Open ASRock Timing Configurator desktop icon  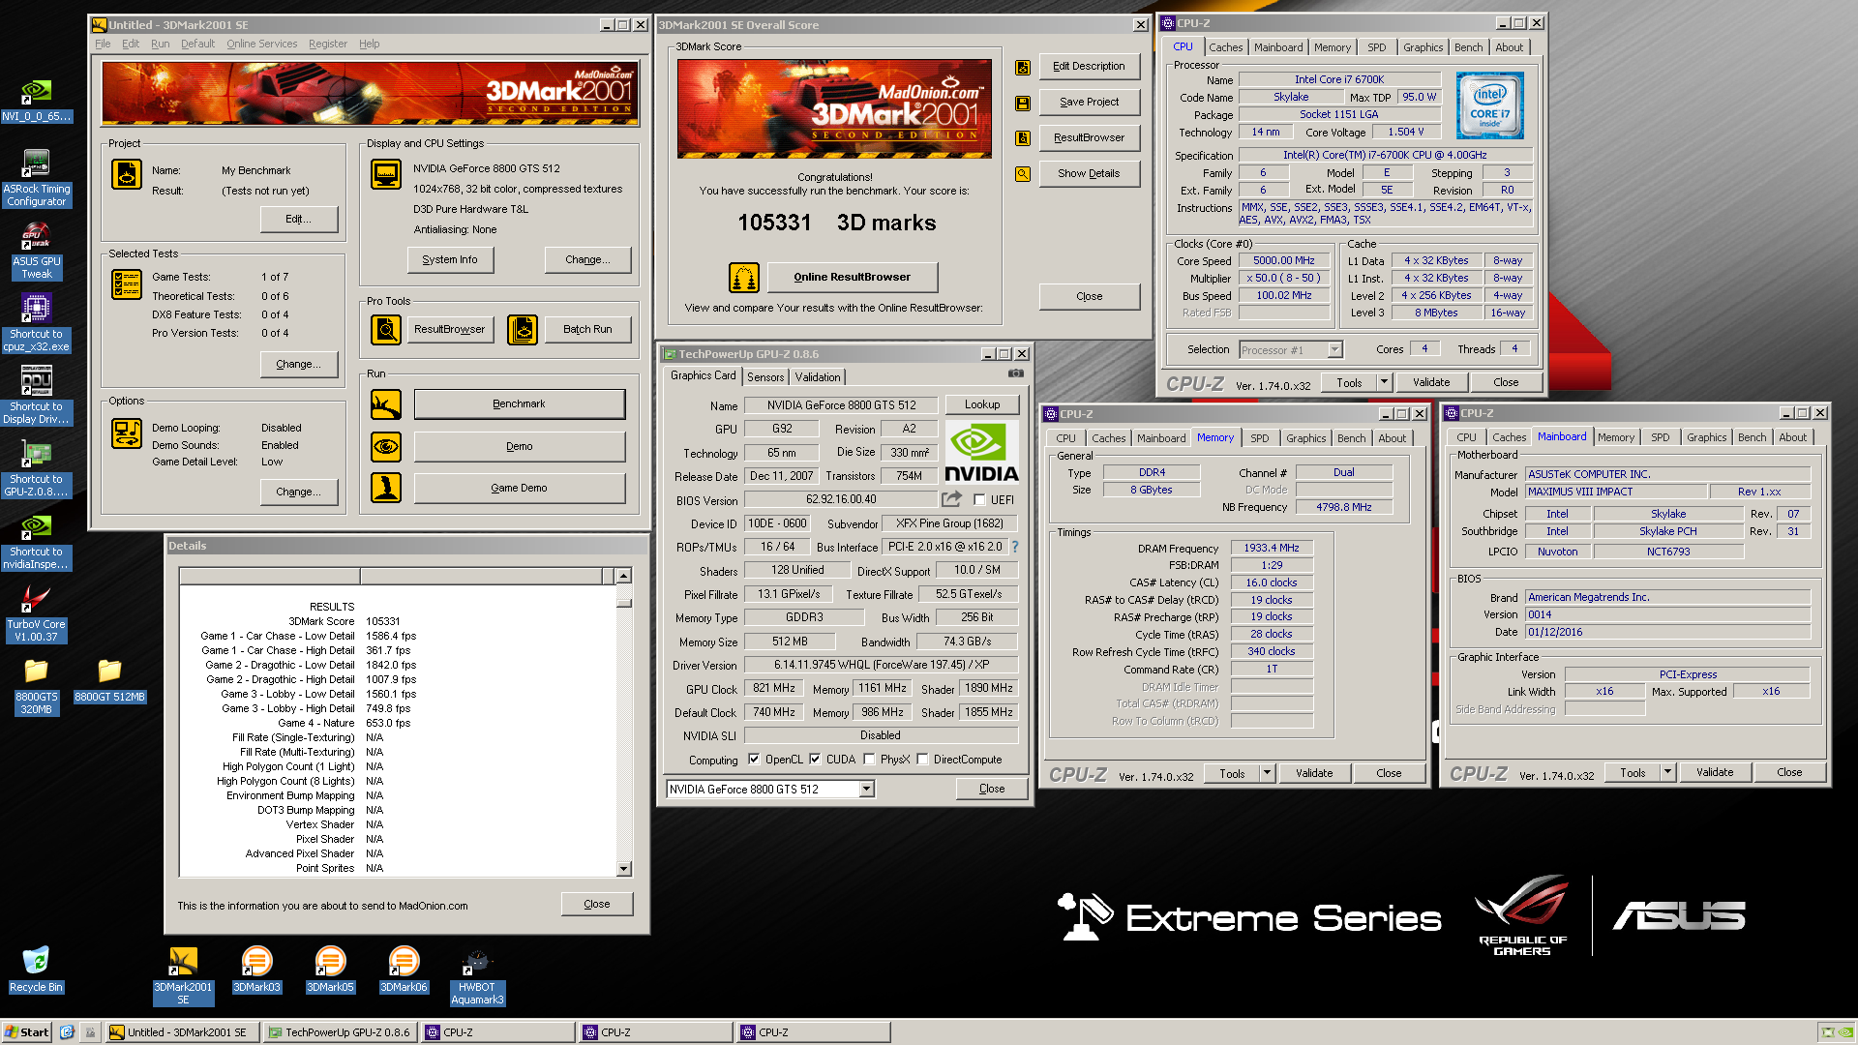36,178
